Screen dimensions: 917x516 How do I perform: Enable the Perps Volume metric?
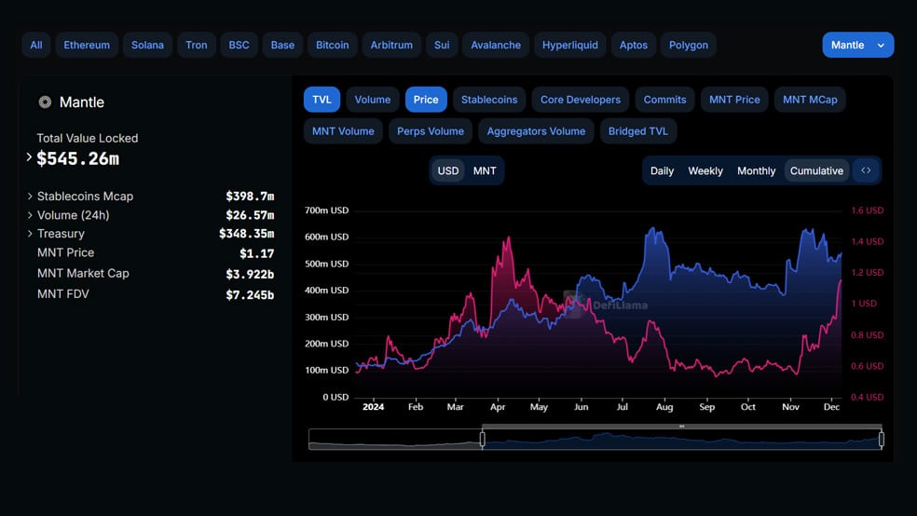[x=431, y=131]
